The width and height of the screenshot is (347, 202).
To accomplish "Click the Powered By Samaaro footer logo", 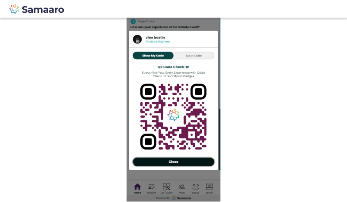I will coord(181,198).
